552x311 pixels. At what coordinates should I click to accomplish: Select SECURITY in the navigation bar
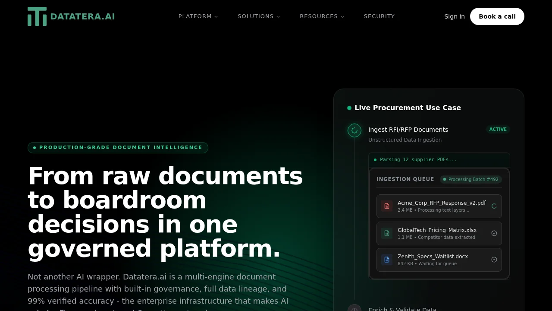click(379, 16)
